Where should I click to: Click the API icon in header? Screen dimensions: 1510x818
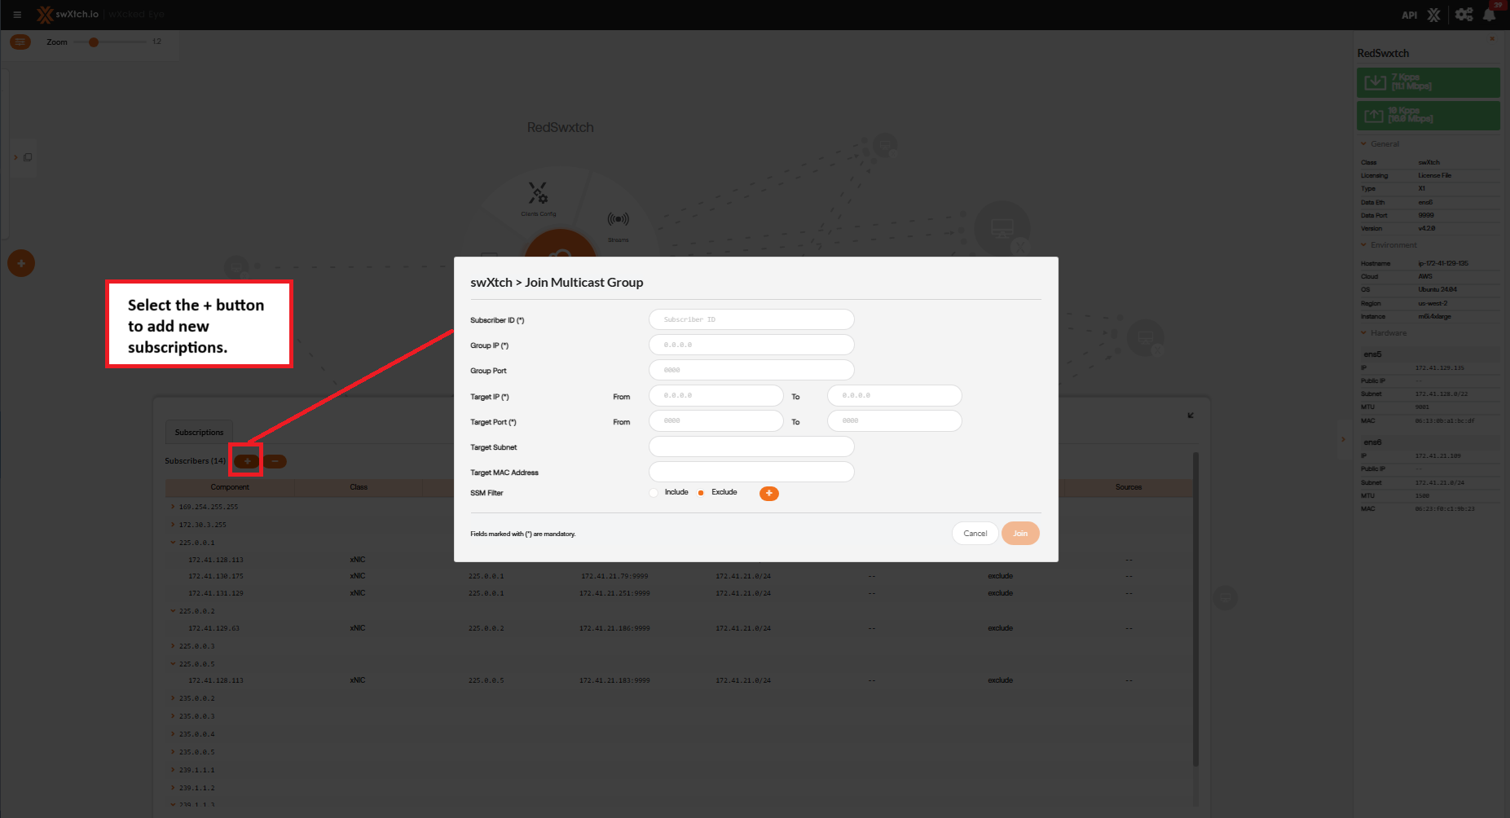coord(1409,15)
